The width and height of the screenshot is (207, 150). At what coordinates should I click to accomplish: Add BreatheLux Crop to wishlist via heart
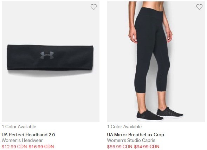click(x=199, y=7)
